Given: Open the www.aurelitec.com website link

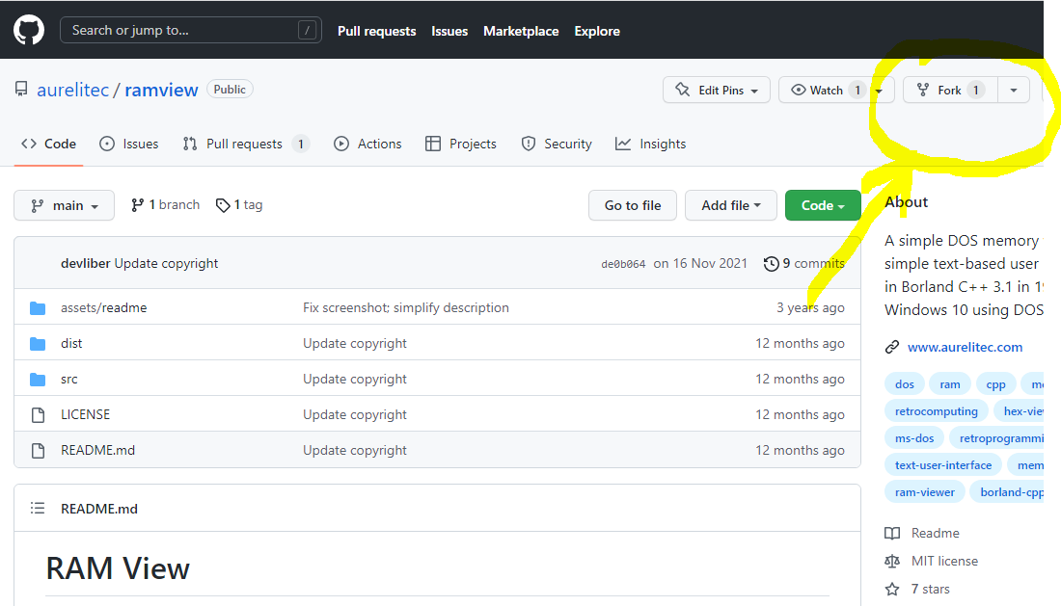Looking at the screenshot, I should tap(965, 348).
